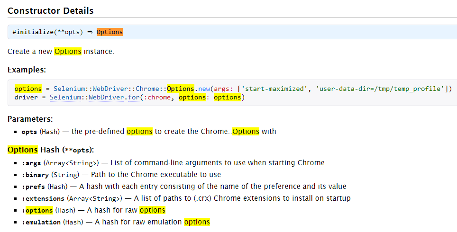Click the red 'args:' keyword in code

pyautogui.click(x=224, y=89)
